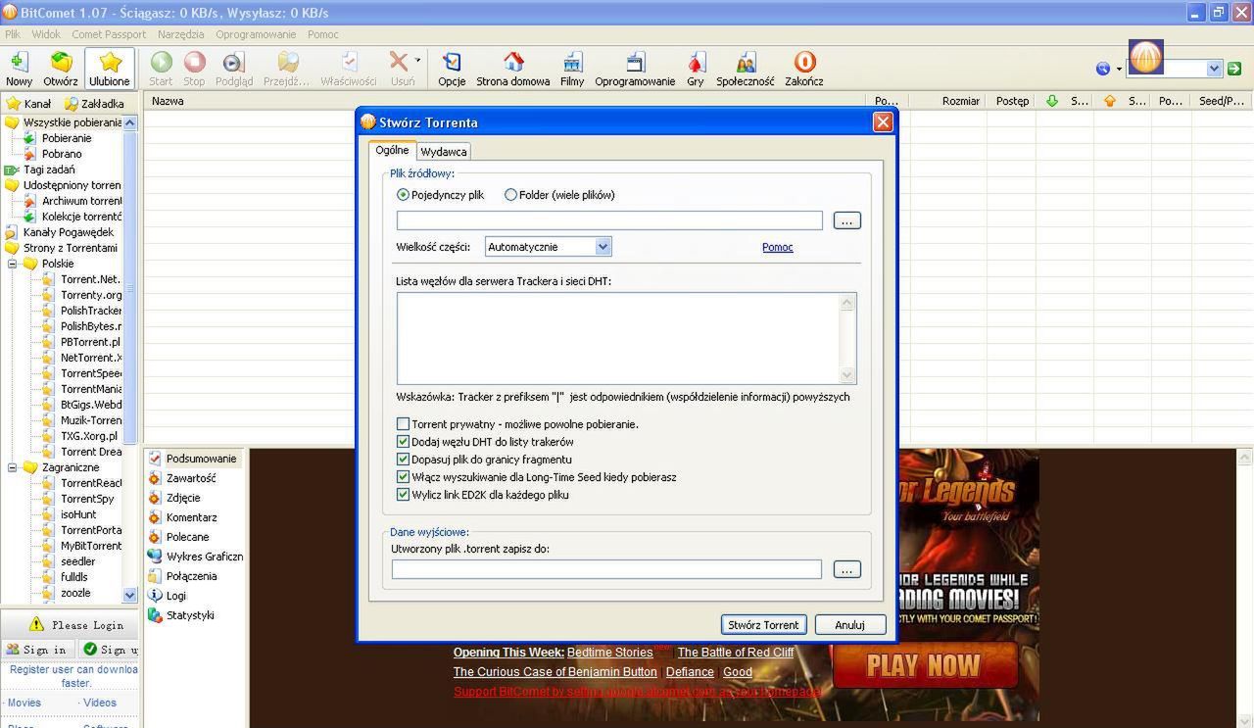This screenshot has width=1254, height=728.
Task: Open the Wielkość części Automatycznie dropdown
Action: [x=548, y=247]
